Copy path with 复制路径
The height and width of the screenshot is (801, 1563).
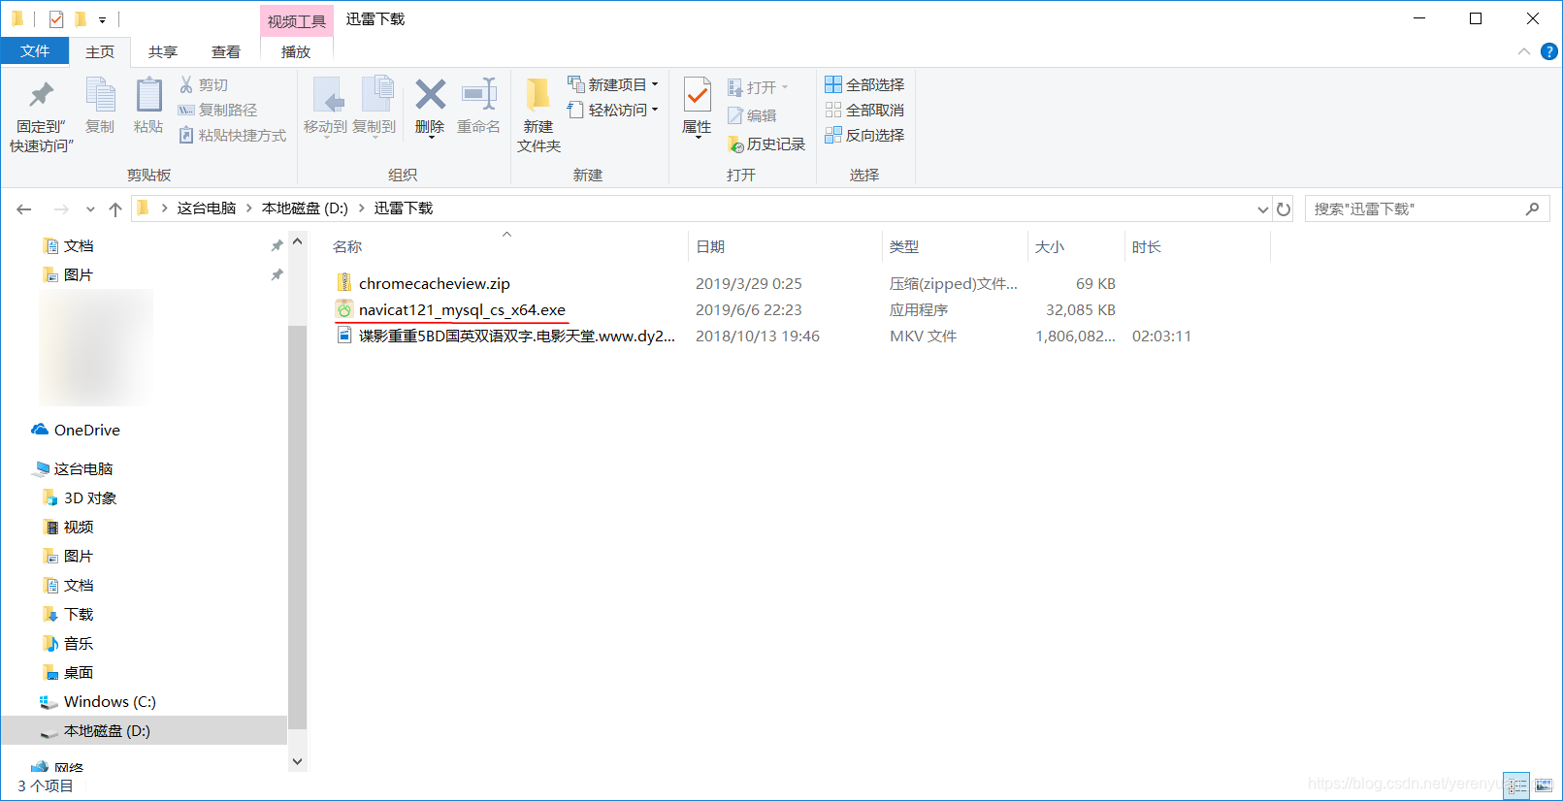coord(218,111)
